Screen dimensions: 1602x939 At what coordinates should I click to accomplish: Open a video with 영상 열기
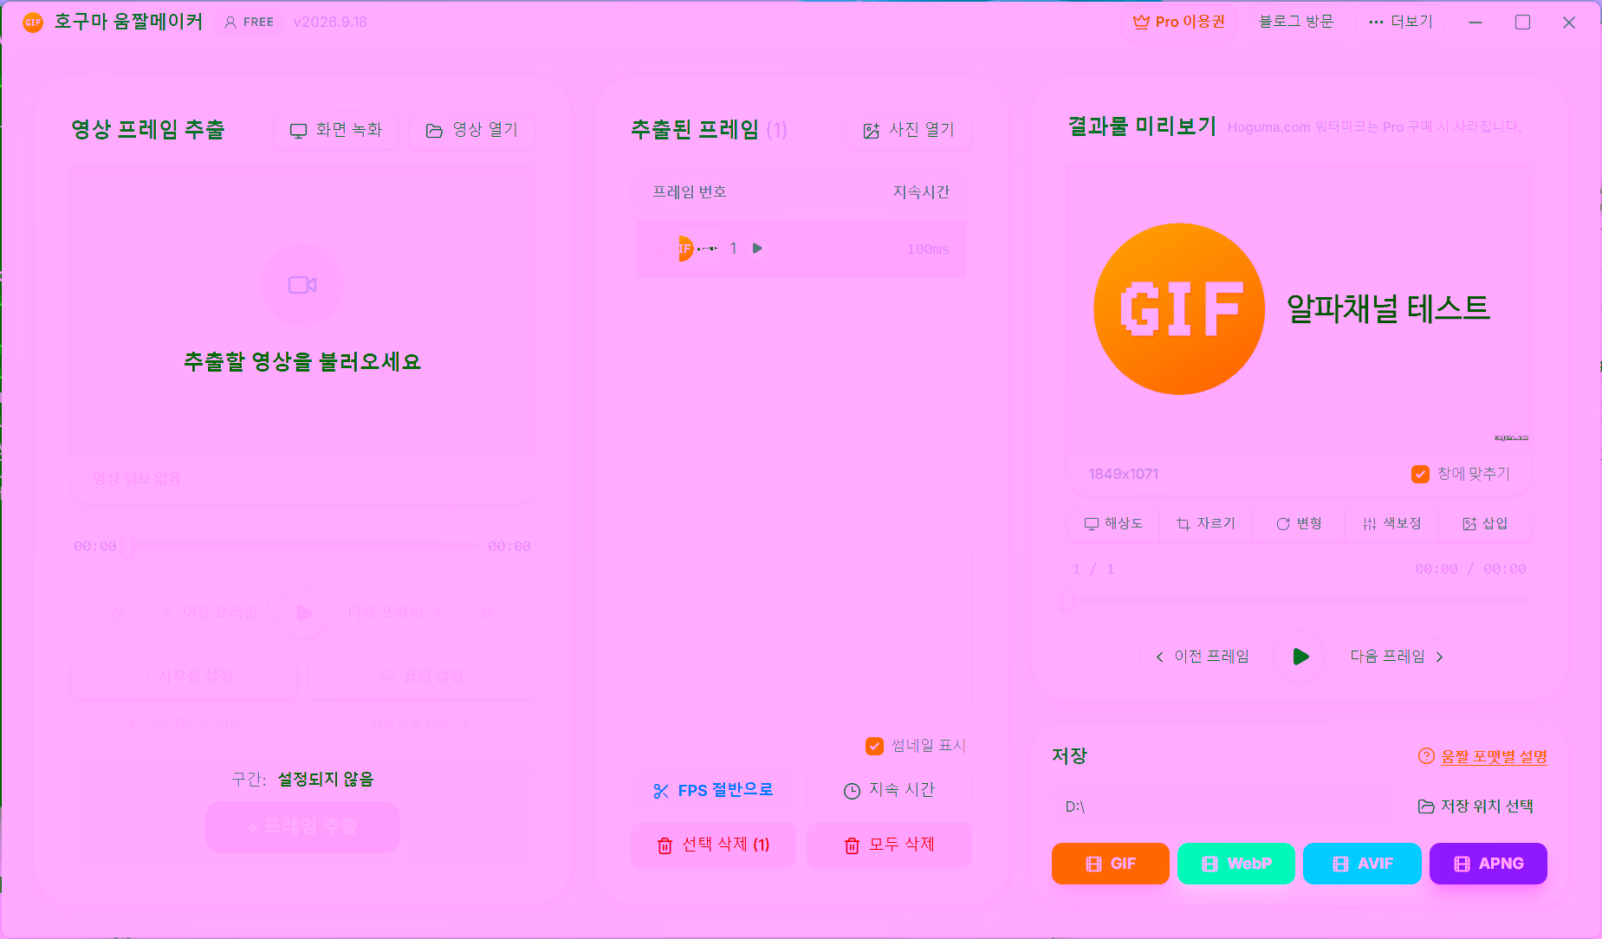point(472,130)
